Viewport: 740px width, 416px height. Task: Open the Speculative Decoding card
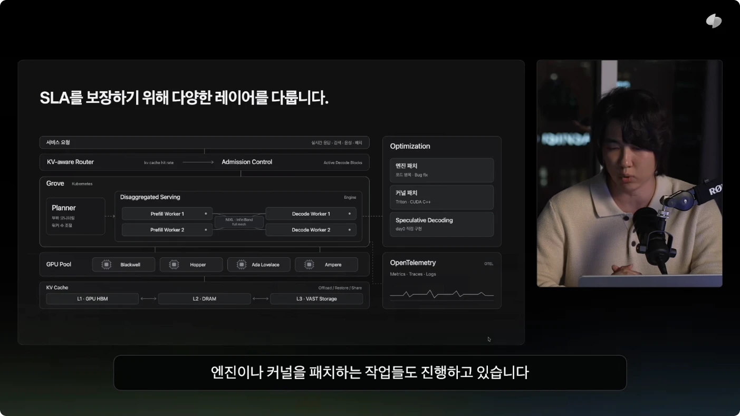tap(441, 224)
